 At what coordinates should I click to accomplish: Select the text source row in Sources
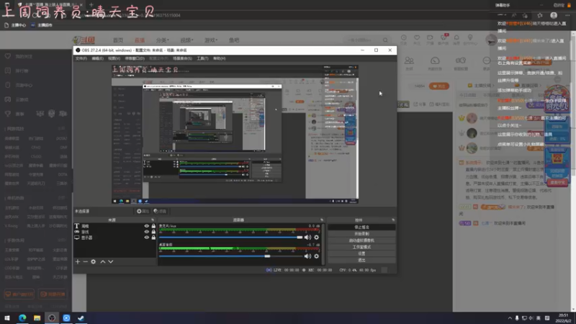click(114, 226)
